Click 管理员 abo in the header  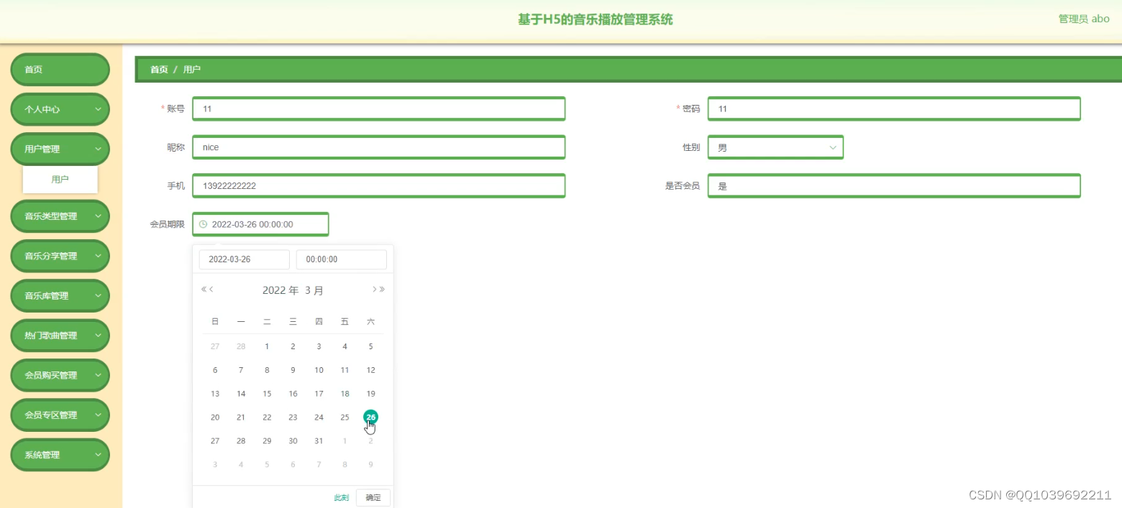[x=1084, y=19]
